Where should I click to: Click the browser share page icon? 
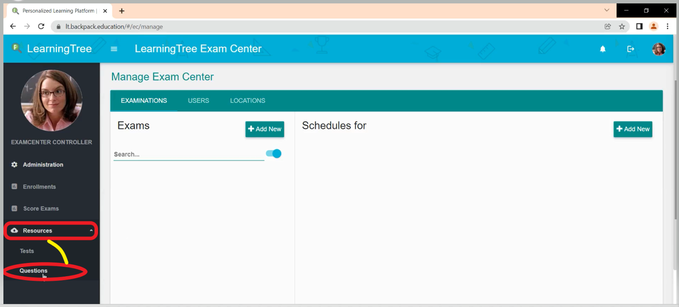pyautogui.click(x=608, y=27)
